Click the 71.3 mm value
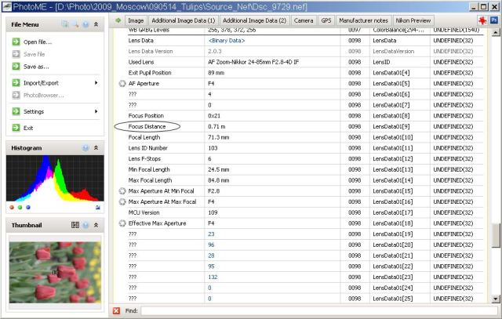 [219, 137]
